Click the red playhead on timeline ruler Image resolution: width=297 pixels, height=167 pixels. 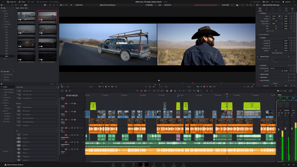tap(227, 94)
